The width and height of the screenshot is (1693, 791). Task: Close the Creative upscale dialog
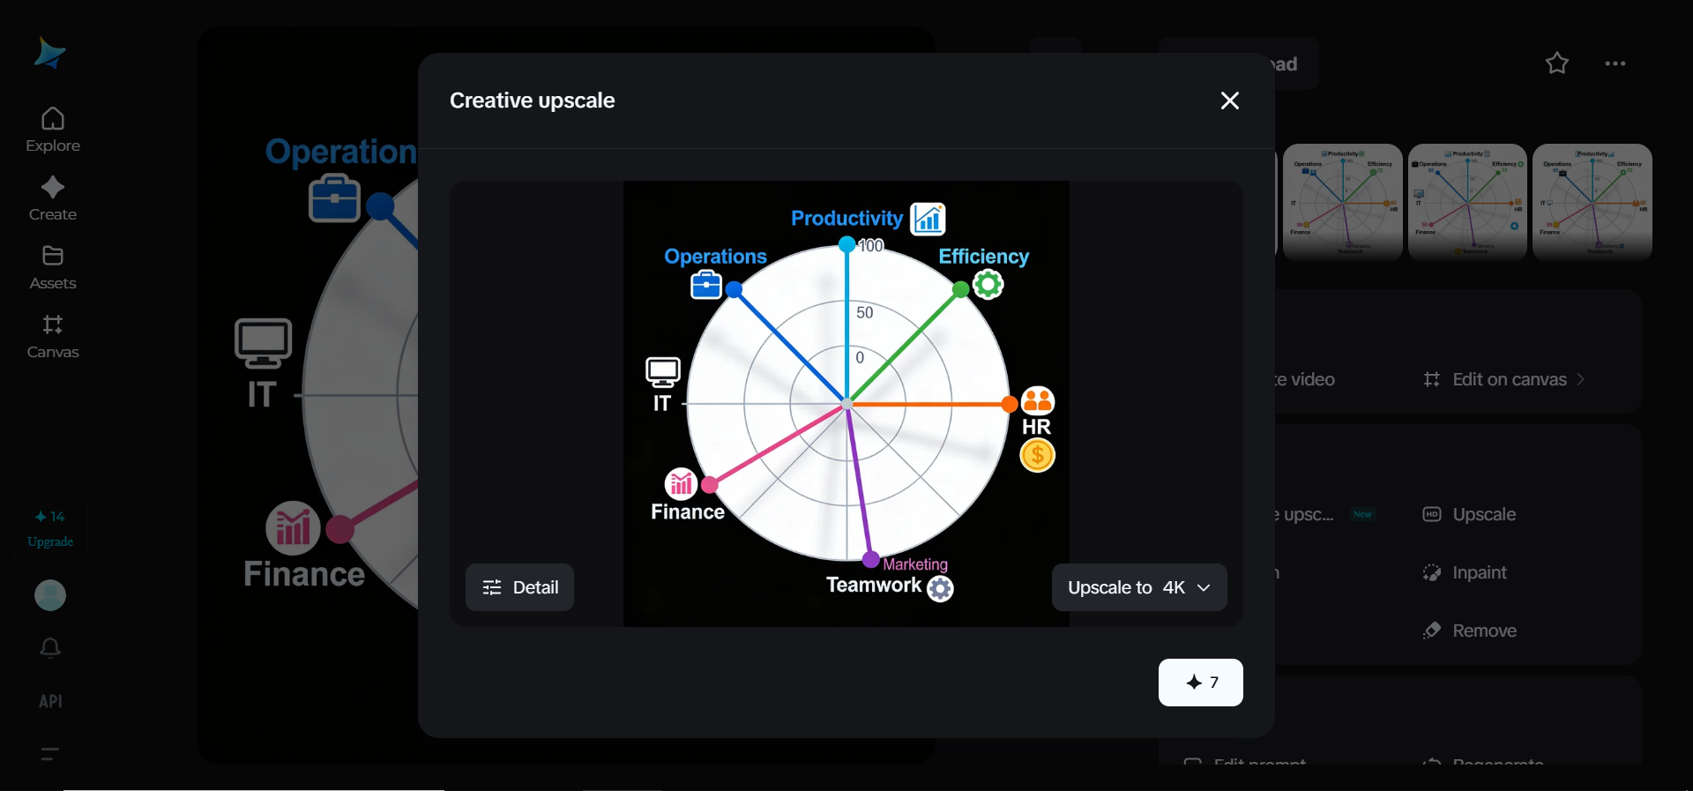[1229, 101]
